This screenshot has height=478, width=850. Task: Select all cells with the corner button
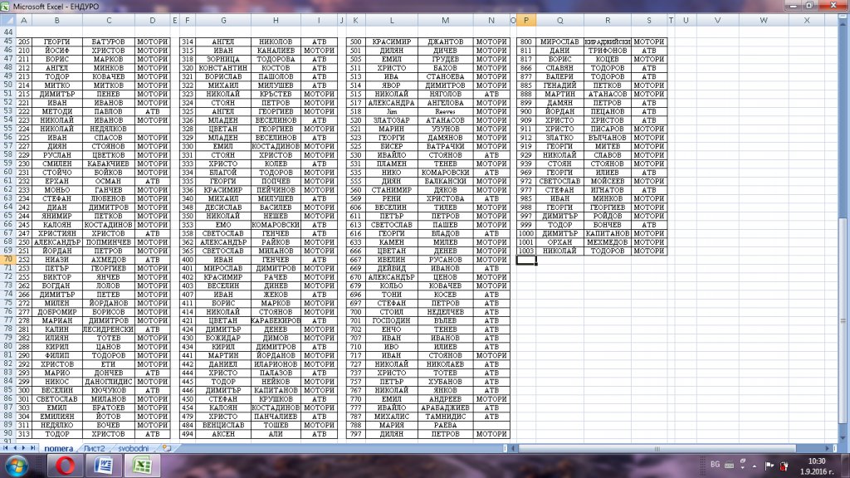point(7,20)
